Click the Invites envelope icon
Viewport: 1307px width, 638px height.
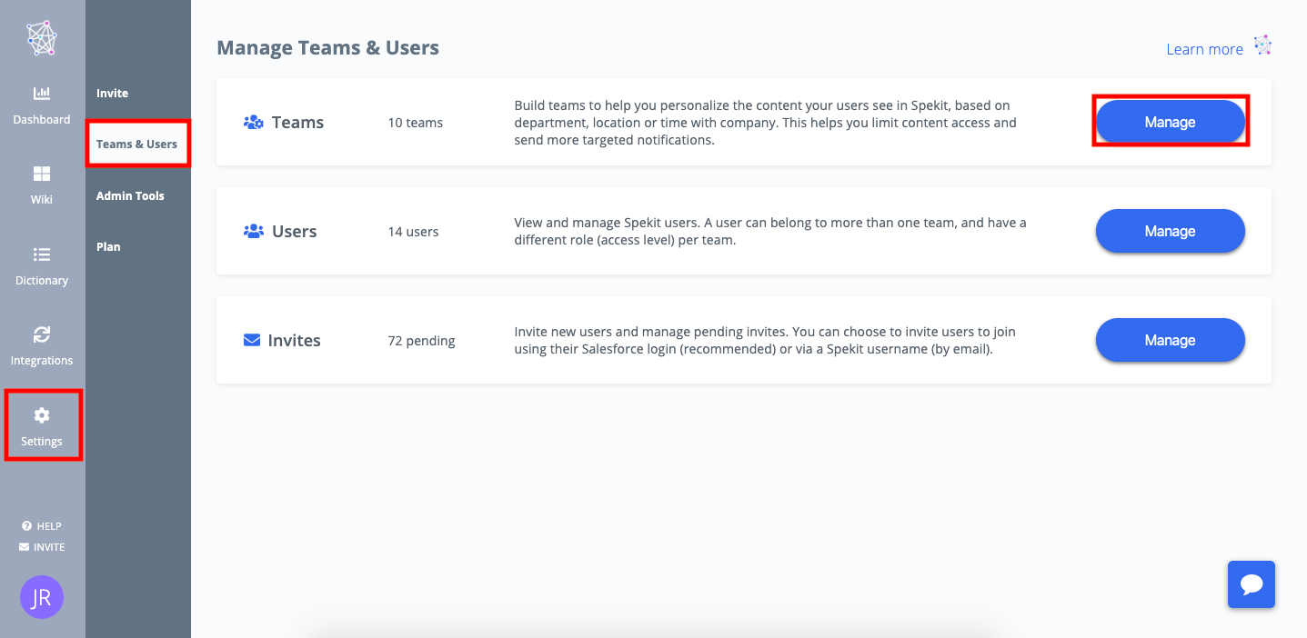pyautogui.click(x=252, y=340)
